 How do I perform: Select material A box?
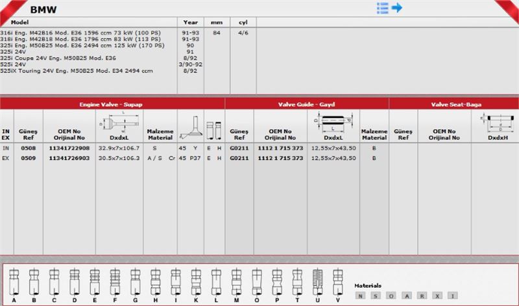[x=407, y=296]
